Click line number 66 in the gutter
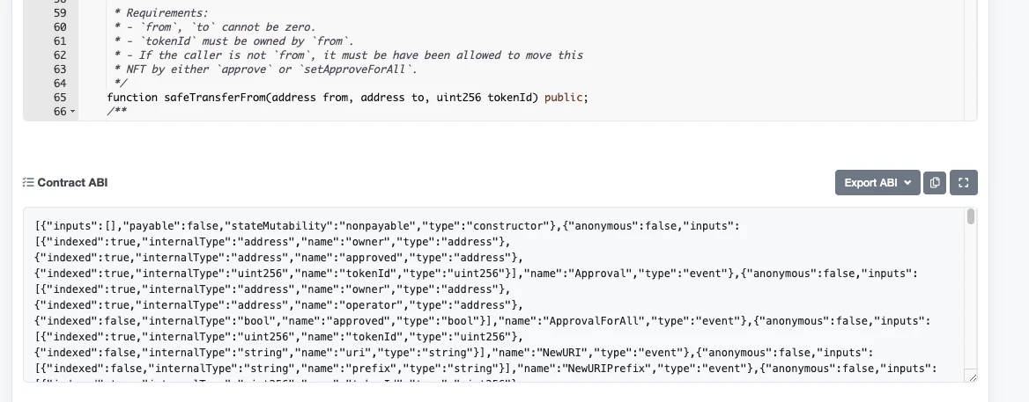This screenshot has width=1029, height=402. click(x=60, y=112)
